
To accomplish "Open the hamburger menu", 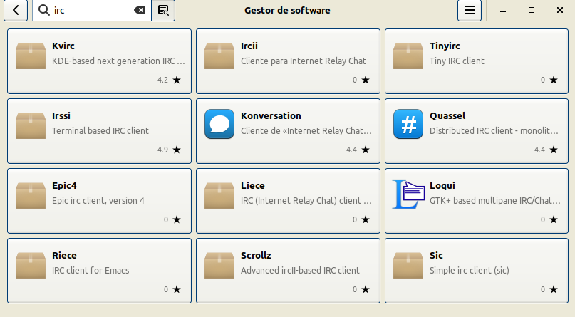I will coord(470,10).
